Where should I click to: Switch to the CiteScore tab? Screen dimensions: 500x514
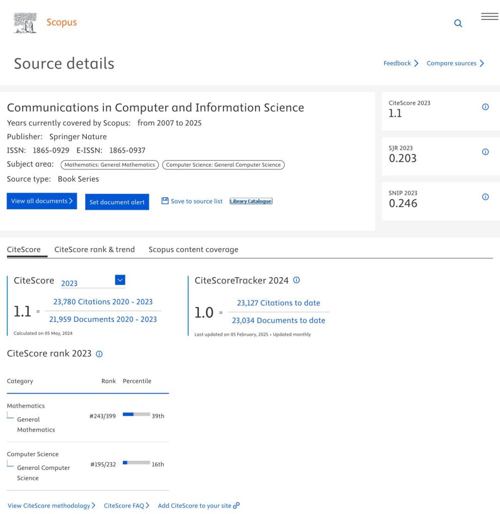(24, 249)
